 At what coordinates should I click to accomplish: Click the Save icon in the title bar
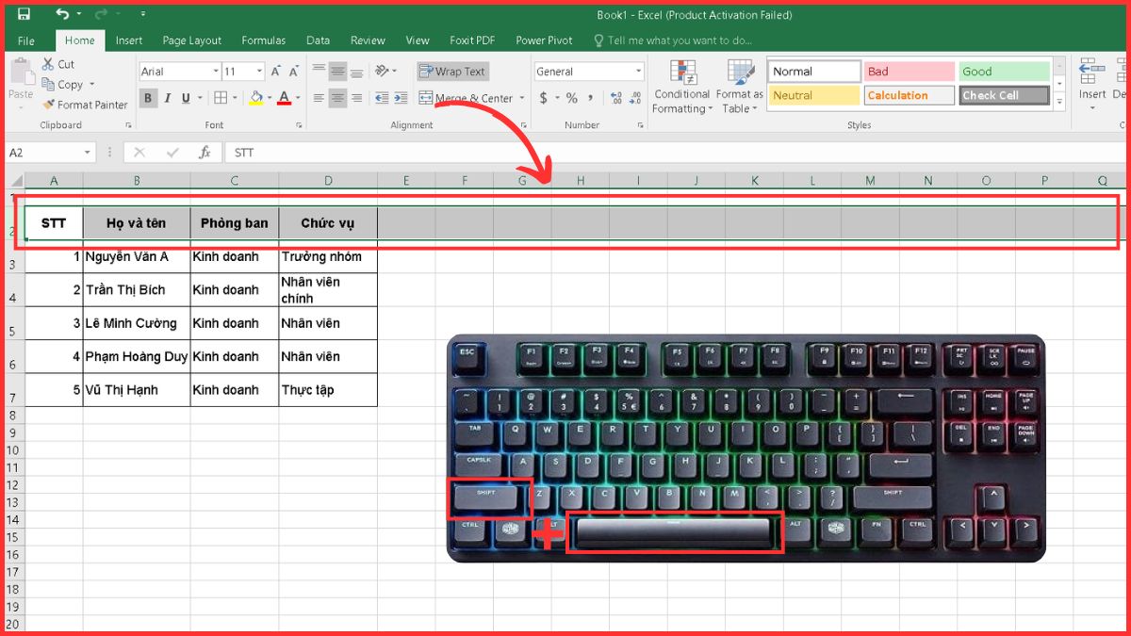(x=24, y=14)
